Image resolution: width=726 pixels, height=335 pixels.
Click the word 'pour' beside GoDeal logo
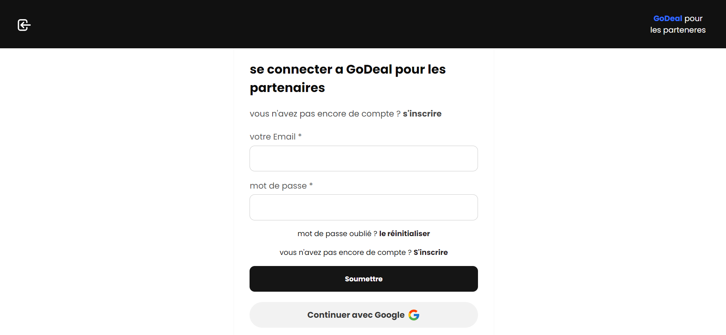click(x=693, y=19)
